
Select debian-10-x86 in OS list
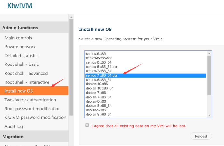[146, 84]
